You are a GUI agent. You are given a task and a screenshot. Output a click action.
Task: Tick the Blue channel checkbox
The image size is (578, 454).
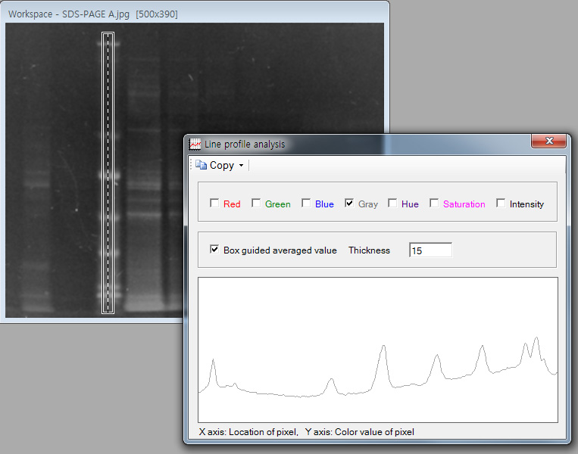click(x=306, y=204)
